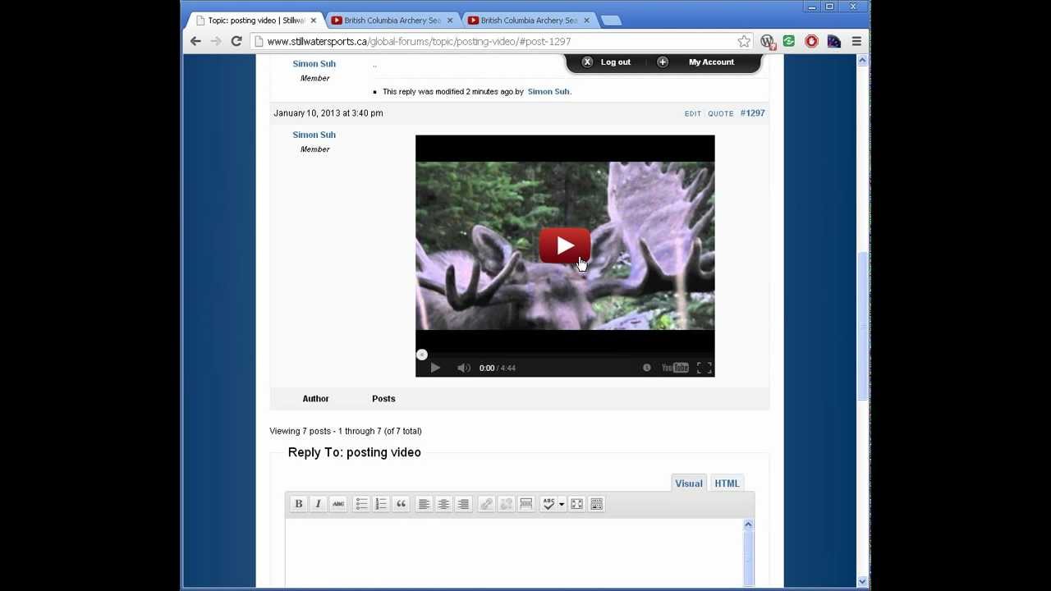
Task: Click the reply editor scrollbar up arrow
Action: [748, 525]
